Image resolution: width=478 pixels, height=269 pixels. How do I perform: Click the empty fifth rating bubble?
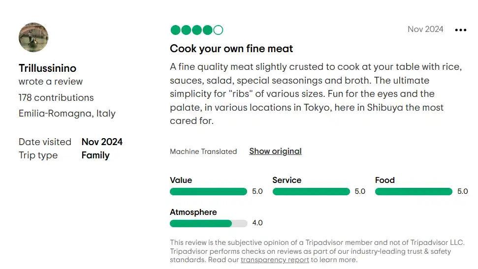[218, 30]
